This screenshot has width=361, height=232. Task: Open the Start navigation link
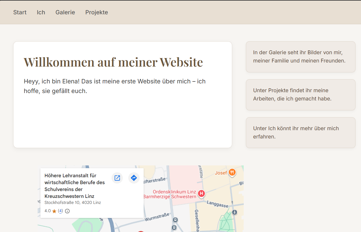20,12
